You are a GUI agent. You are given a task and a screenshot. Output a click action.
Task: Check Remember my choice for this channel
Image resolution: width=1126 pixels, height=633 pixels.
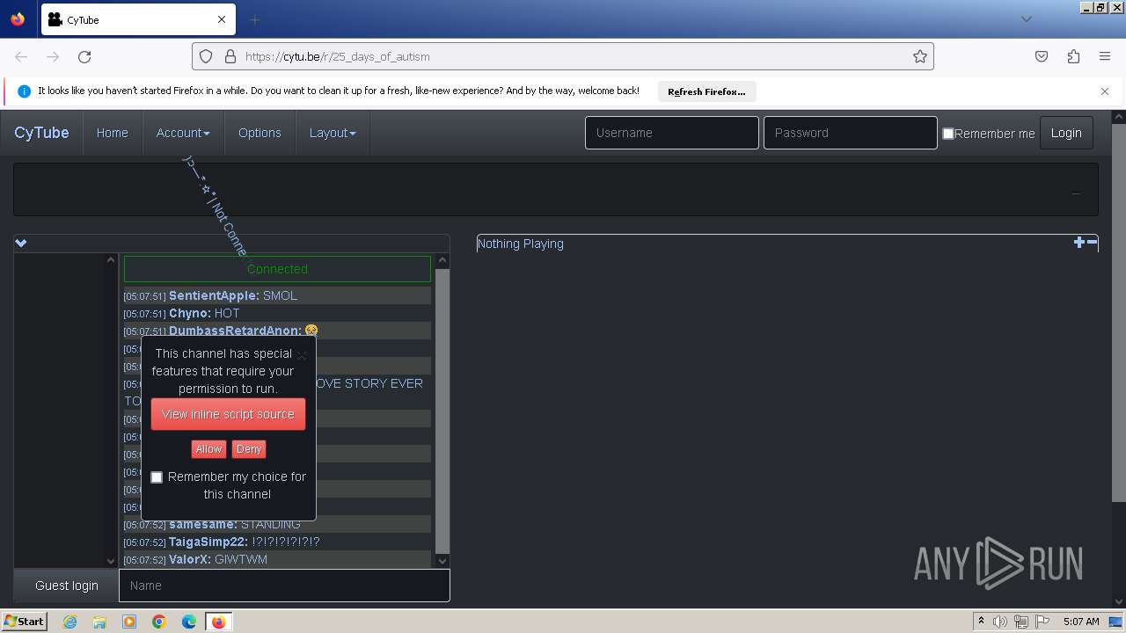point(157,477)
